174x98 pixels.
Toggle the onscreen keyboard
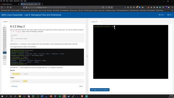[100, 90]
